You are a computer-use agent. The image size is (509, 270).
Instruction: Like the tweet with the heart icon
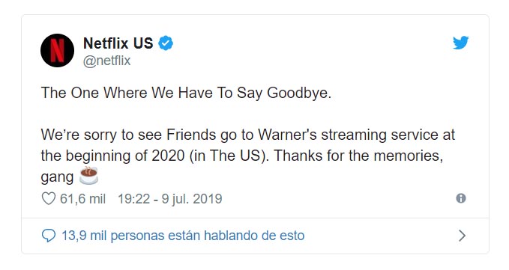(x=49, y=198)
